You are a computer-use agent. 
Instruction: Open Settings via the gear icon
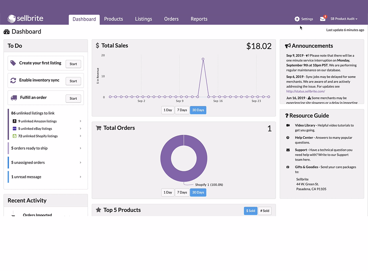click(x=297, y=19)
